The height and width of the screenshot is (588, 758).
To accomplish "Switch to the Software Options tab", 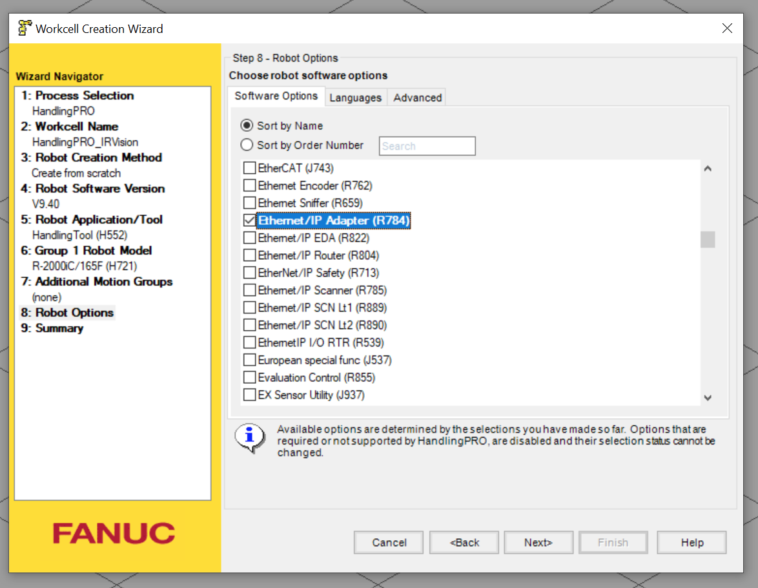I will point(276,96).
